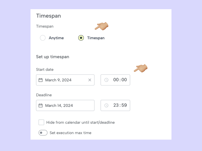
Task: Click the pointing hand above the start time
Action: point(141,68)
